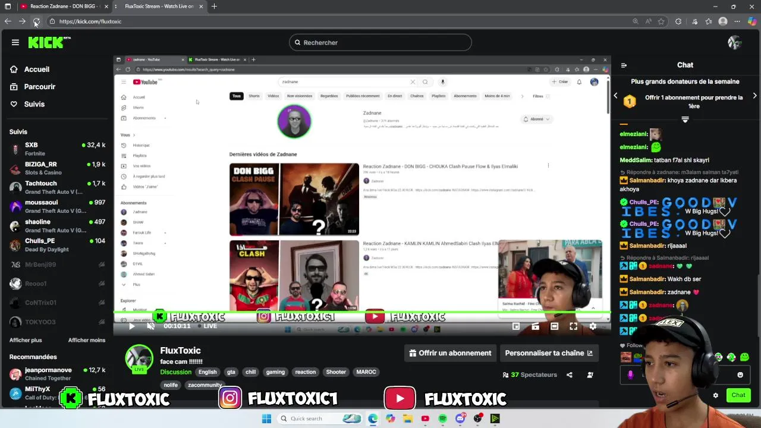
Task: Open chat settings gear icon
Action: pyautogui.click(x=716, y=395)
